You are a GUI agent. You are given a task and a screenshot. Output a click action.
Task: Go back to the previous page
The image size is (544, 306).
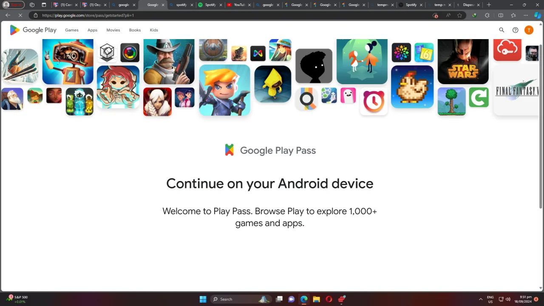coord(8,15)
